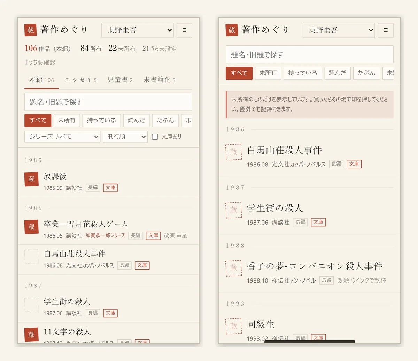Open 東野圭吾 author dropdown on left screen
418x361 pixels.
(138, 30)
